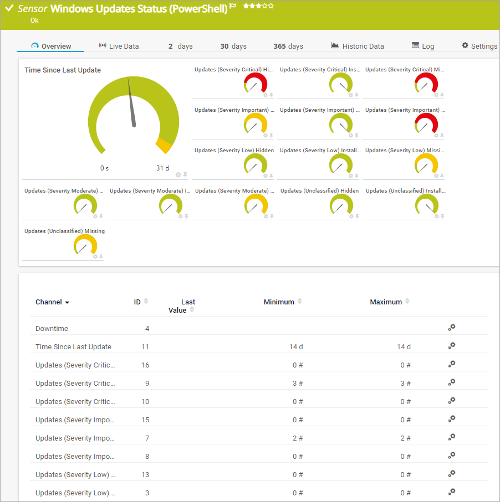The height and width of the screenshot is (502, 500).
Task: Click the settings gear for the ID 16 channel row
Action: (x=452, y=364)
